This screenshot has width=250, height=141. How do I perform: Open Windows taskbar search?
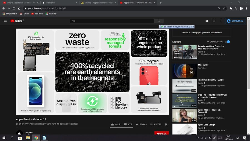pos(12,138)
